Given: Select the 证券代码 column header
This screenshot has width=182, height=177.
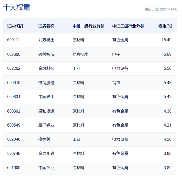Looking at the screenshot, I should point(15,26).
